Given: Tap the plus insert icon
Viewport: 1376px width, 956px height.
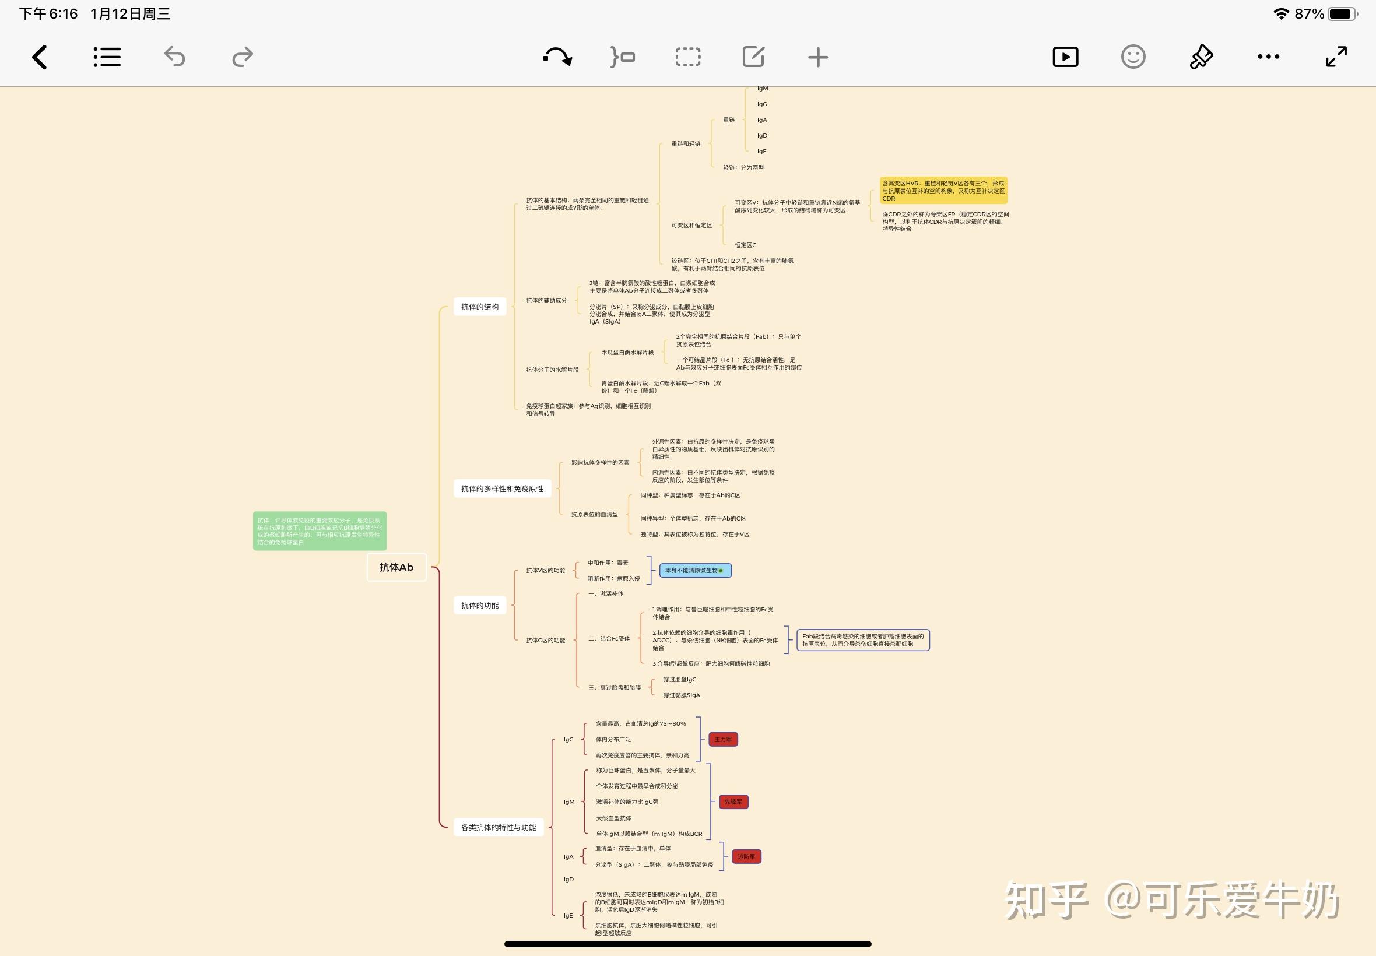Looking at the screenshot, I should pyautogui.click(x=817, y=58).
